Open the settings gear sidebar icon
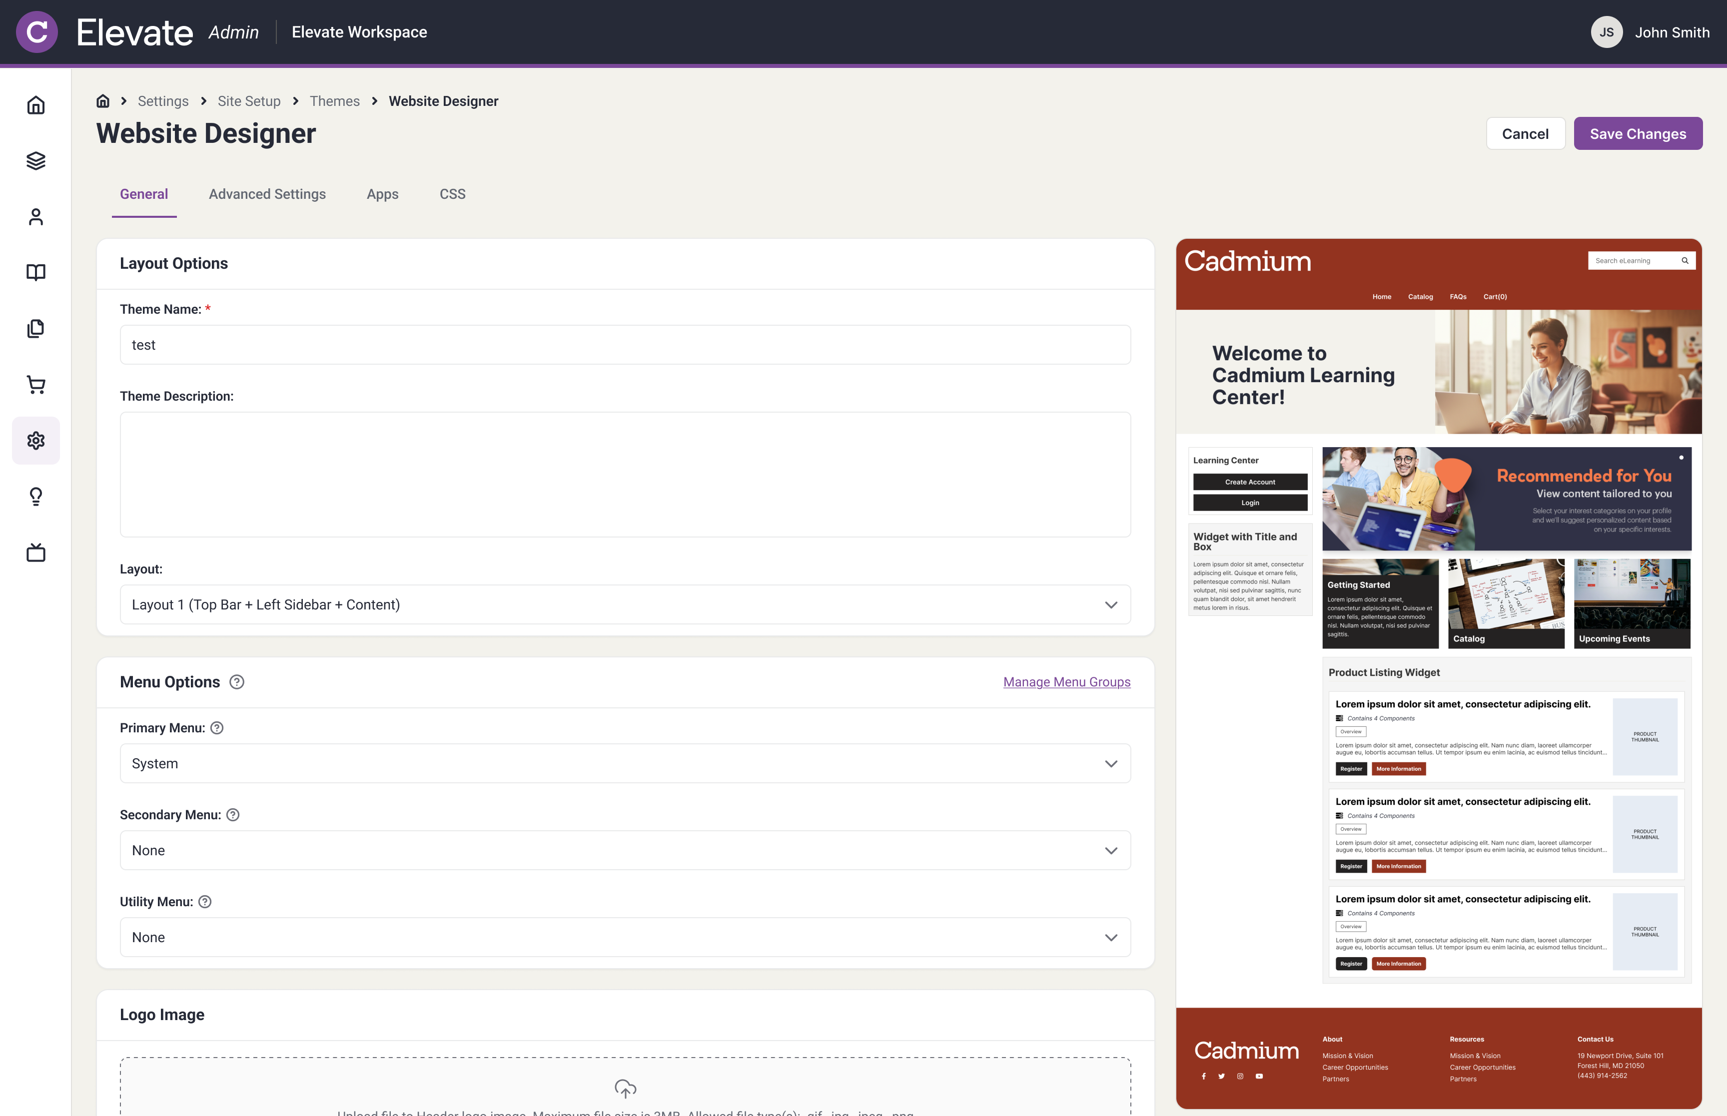Screen dimensions: 1727x1116 click(35, 441)
